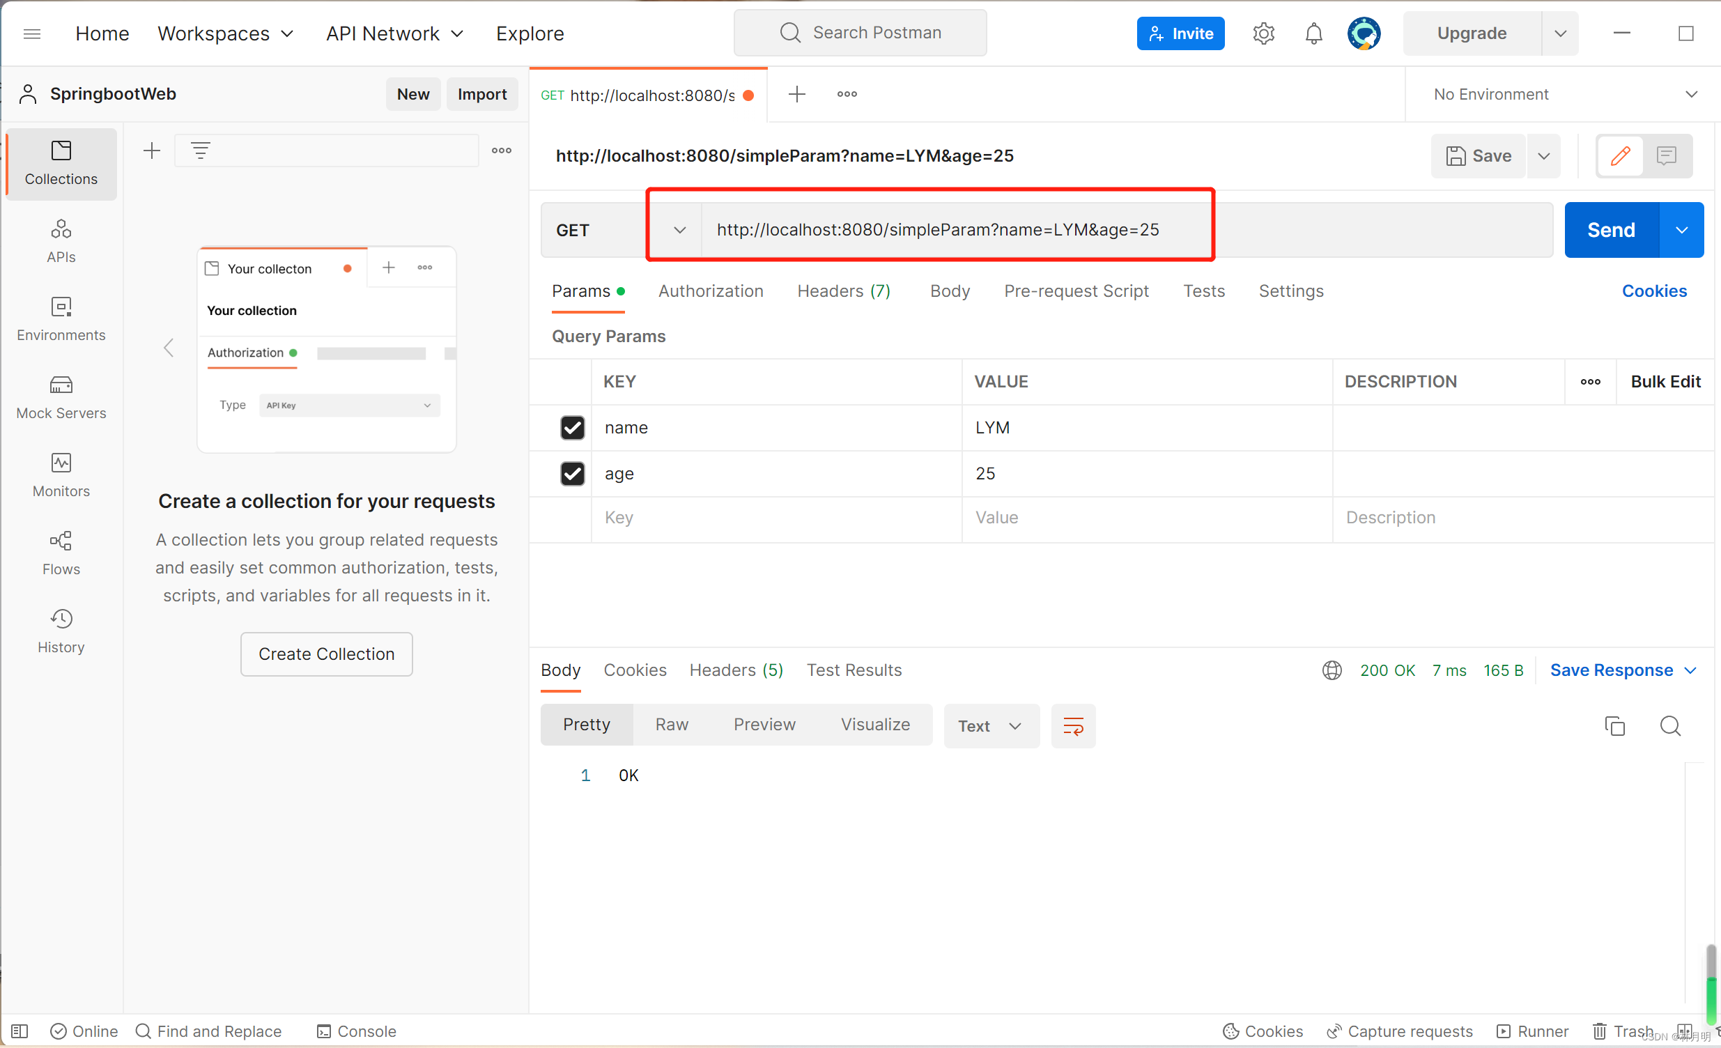Search response with magnifier icon
The height and width of the screenshot is (1048, 1721).
point(1669,726)
